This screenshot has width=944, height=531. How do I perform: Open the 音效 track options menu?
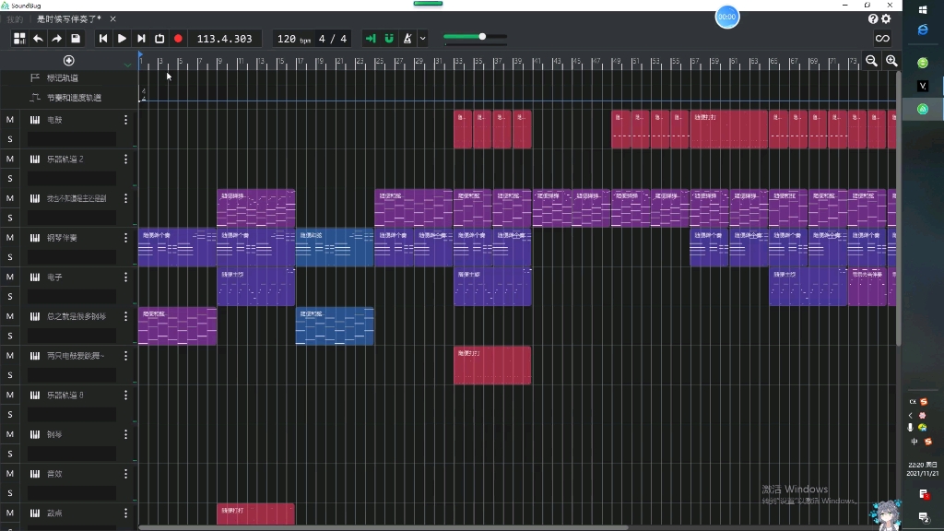[125, 474]
